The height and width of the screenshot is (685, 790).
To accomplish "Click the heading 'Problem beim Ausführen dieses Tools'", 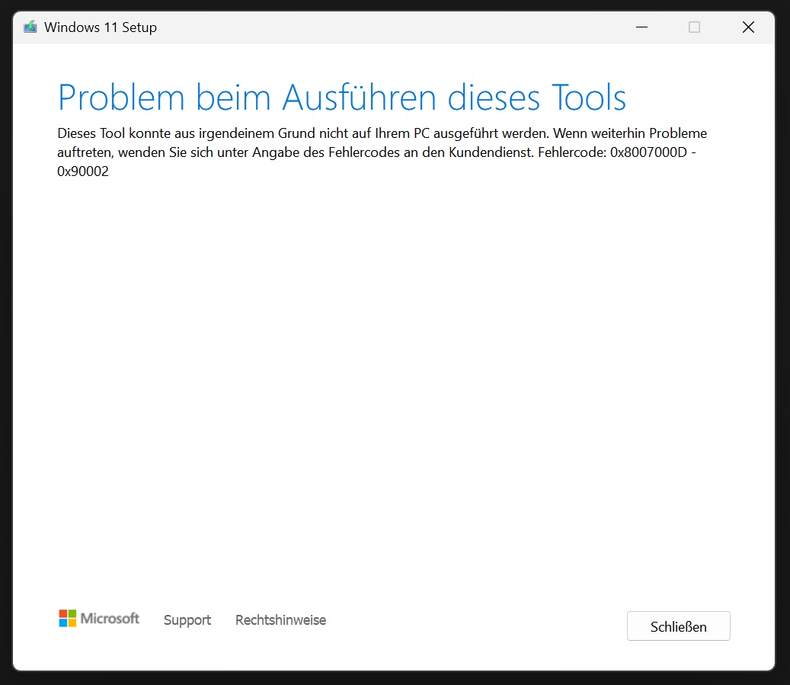I will [341, 97].
